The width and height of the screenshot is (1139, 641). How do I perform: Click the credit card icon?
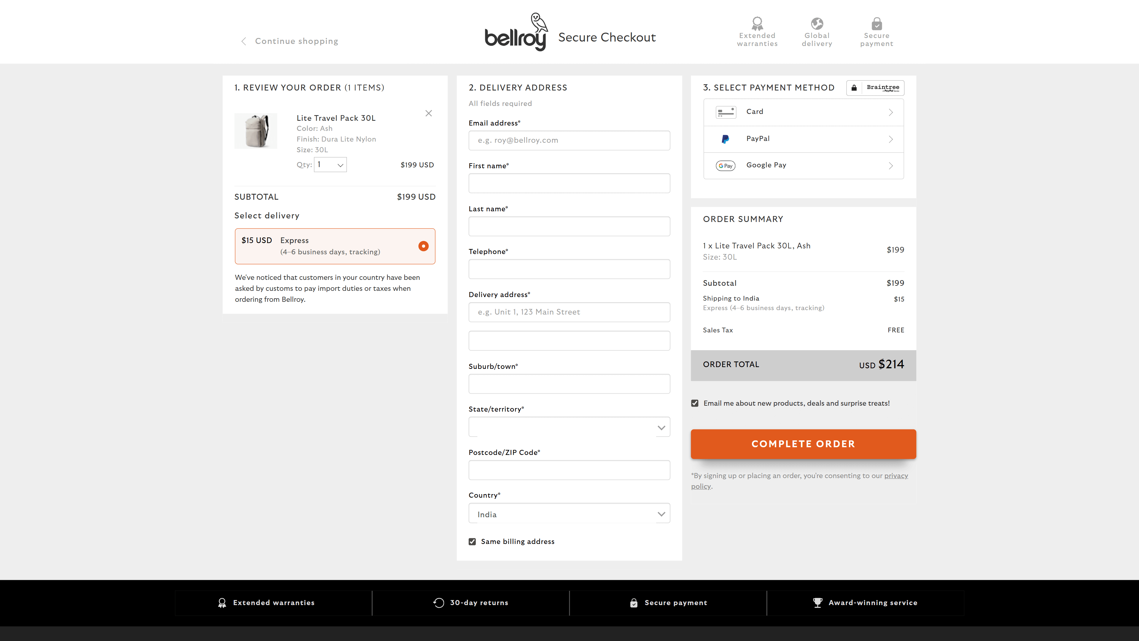point(726,112)
